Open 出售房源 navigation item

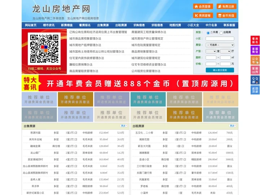coord(103,25)
